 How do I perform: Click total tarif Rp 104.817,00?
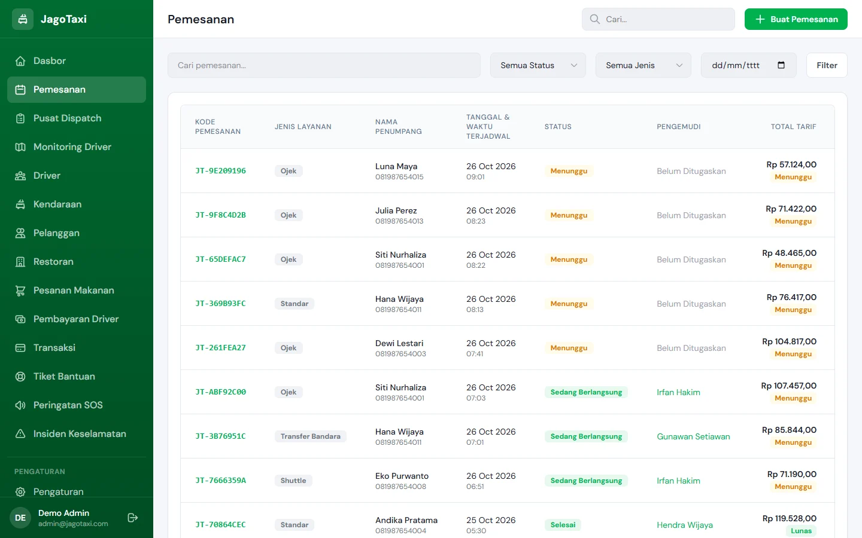click(789, 341)
